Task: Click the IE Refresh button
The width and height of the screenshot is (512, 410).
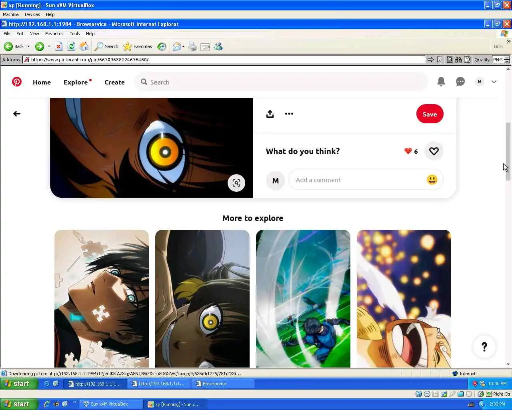Action: 71,46
